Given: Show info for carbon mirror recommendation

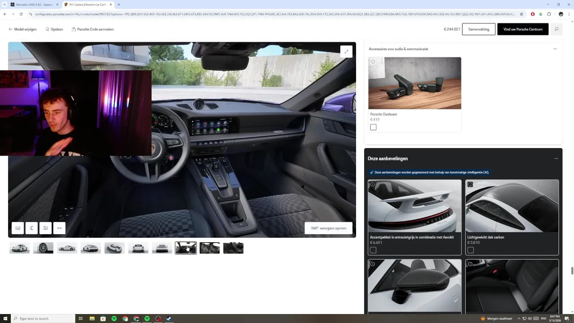Looking at the screenshot, I should pos(373,264).
